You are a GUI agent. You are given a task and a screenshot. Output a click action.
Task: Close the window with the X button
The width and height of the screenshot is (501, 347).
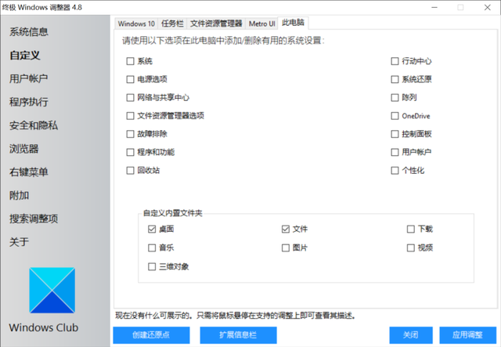[487, 7]
